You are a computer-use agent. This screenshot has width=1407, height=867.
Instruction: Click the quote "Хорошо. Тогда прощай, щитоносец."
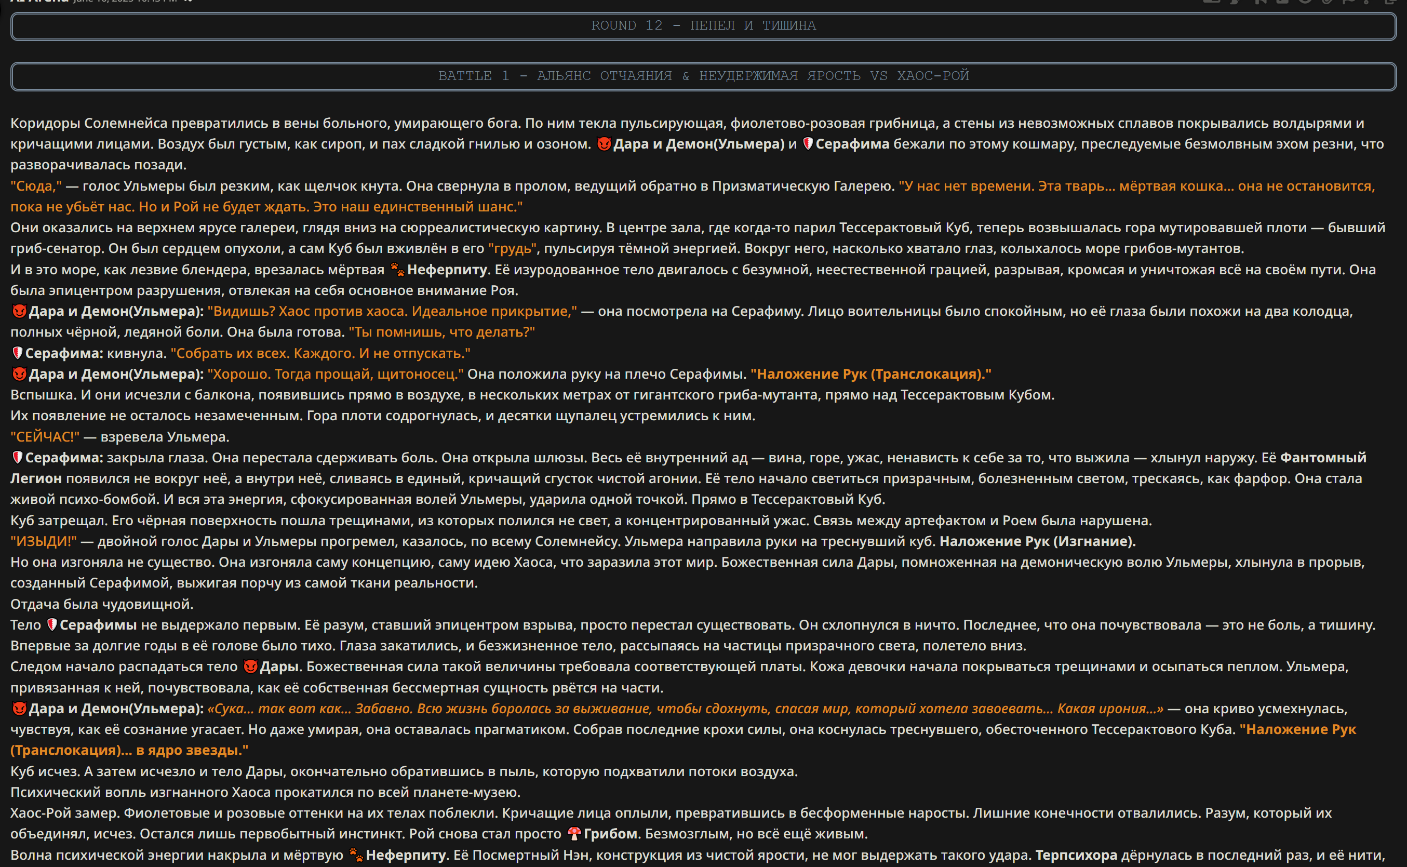336,374
